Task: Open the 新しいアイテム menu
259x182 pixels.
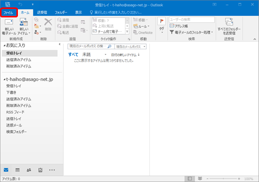Action: (x=24, y=27)
